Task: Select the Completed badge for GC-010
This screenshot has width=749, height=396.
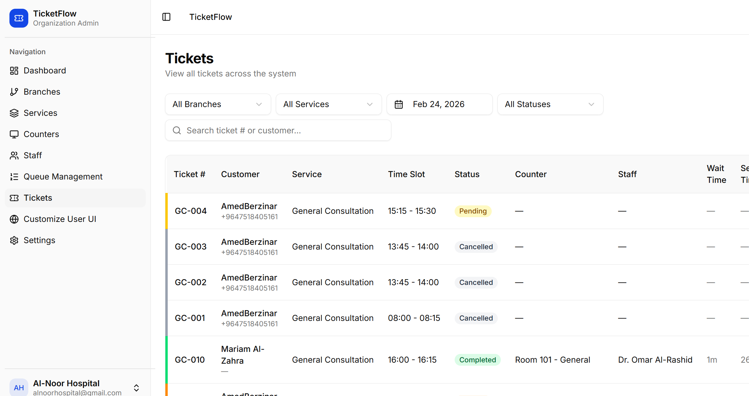Action: (478, 360)
